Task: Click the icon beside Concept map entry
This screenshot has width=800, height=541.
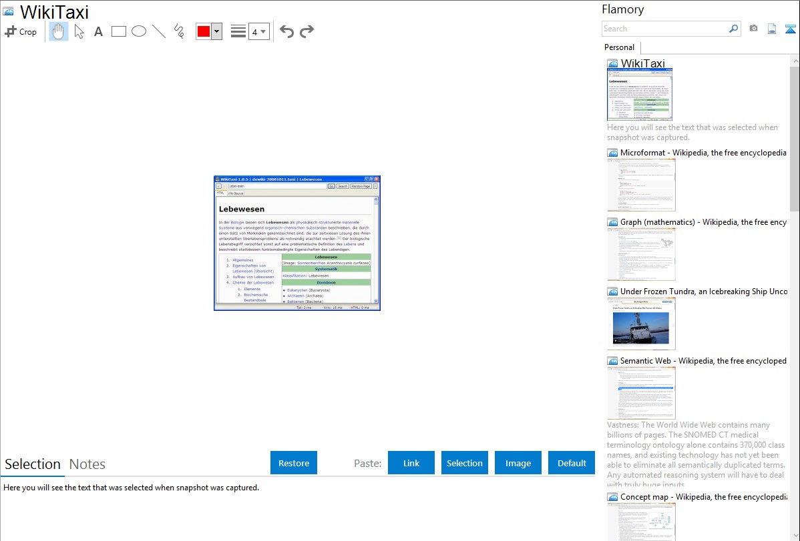Action: pos(612,497)
